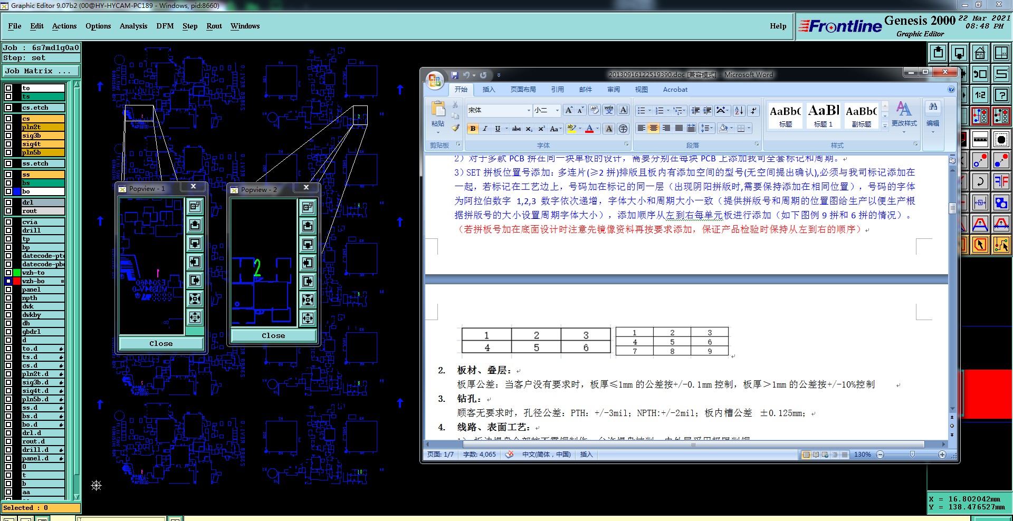Toggle visibility checkbox for layer rout

click(8, 211)
